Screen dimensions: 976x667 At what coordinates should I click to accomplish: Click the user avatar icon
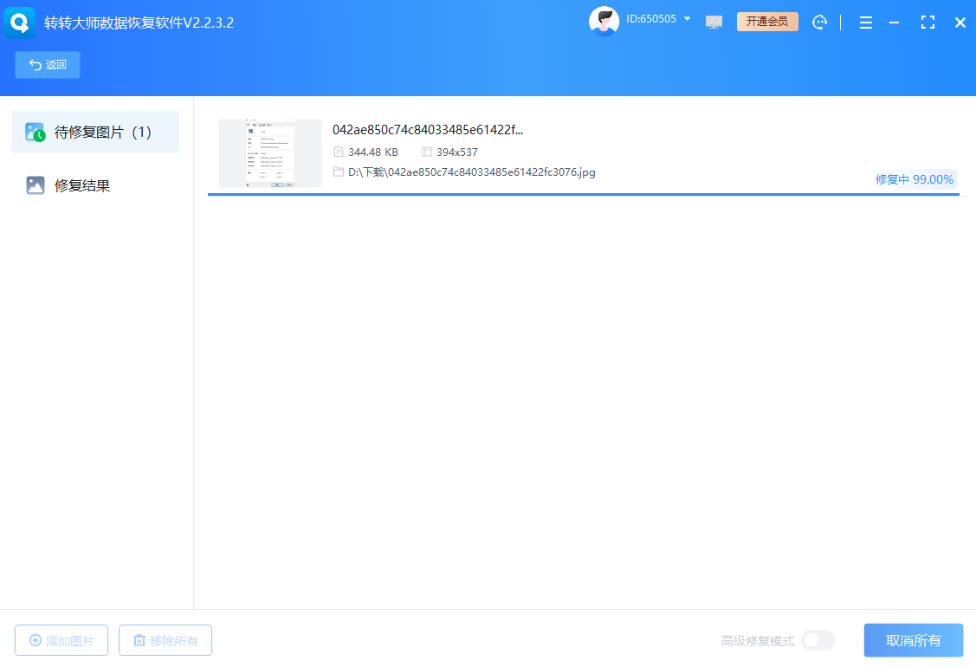tap(604, 22)
